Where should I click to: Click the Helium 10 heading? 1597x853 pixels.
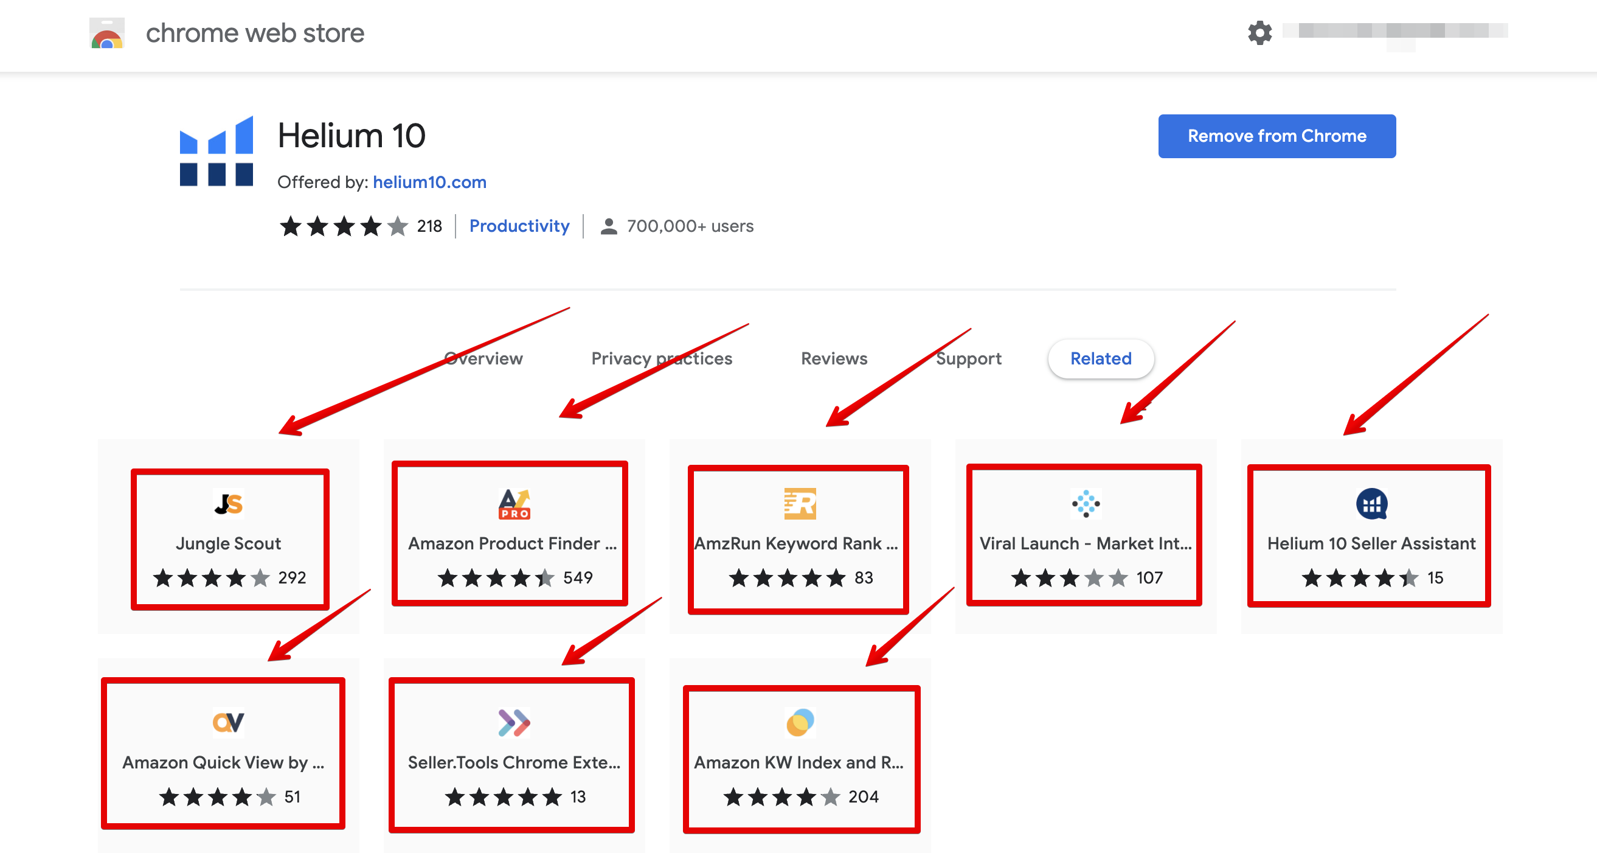point(352,136)
